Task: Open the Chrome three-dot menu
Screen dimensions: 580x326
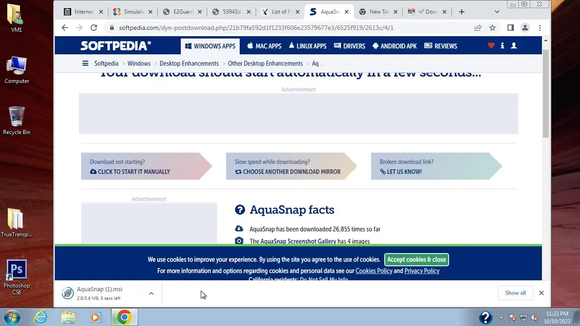Action: (x=540, y=28)
